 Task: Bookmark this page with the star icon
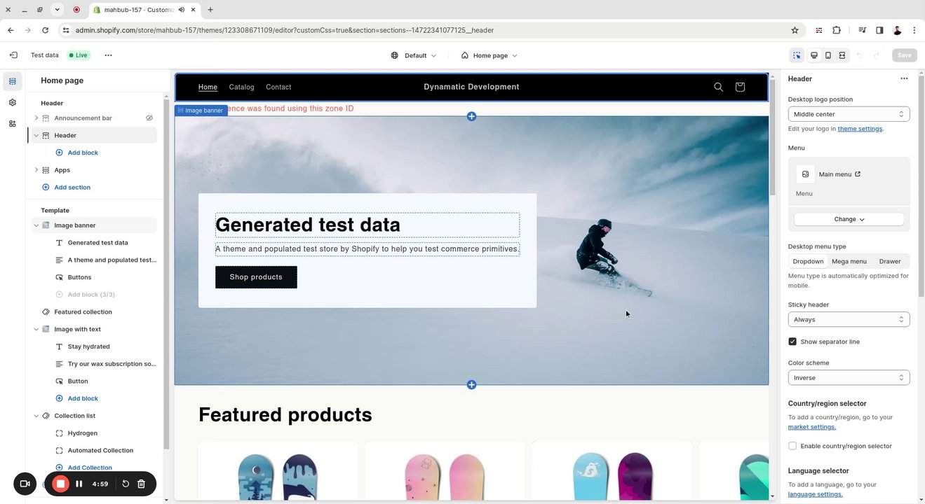point(795,30)
